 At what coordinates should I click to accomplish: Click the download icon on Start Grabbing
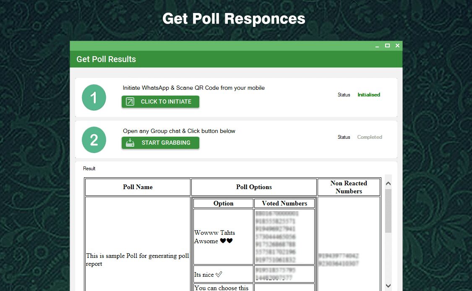130,143
